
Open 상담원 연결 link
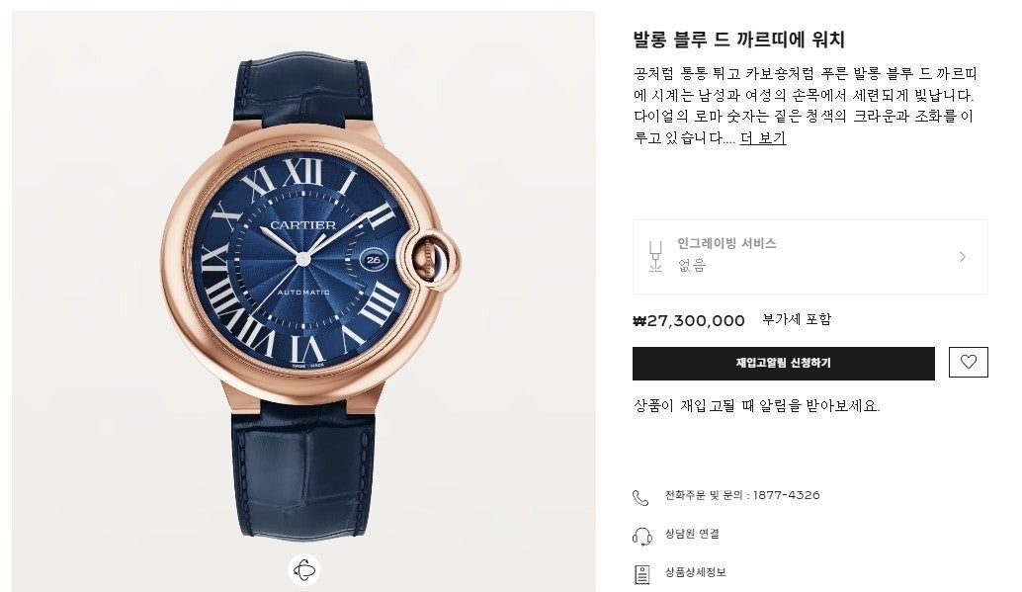pyautogui.click(x=692, y=534)
